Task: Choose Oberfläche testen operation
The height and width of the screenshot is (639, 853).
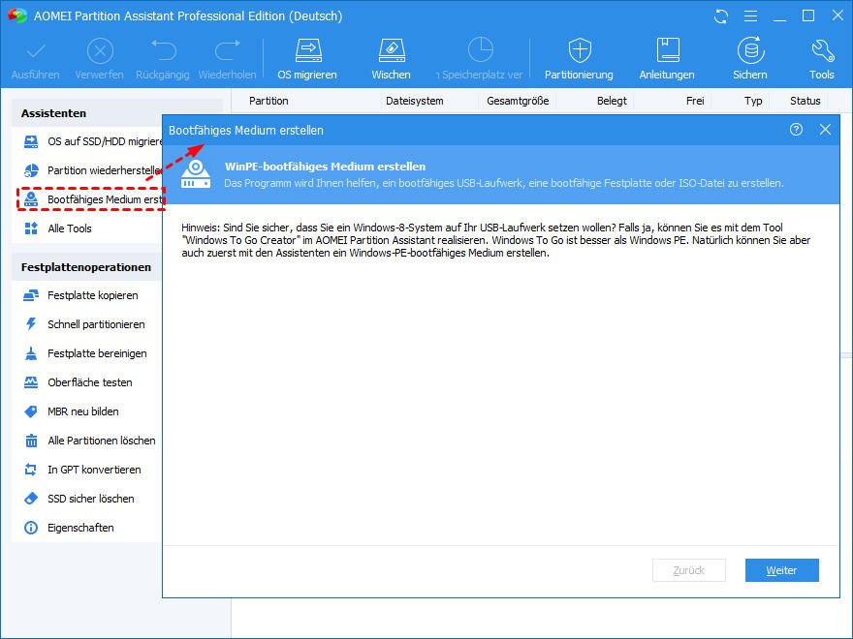Action: coord(78,382)
